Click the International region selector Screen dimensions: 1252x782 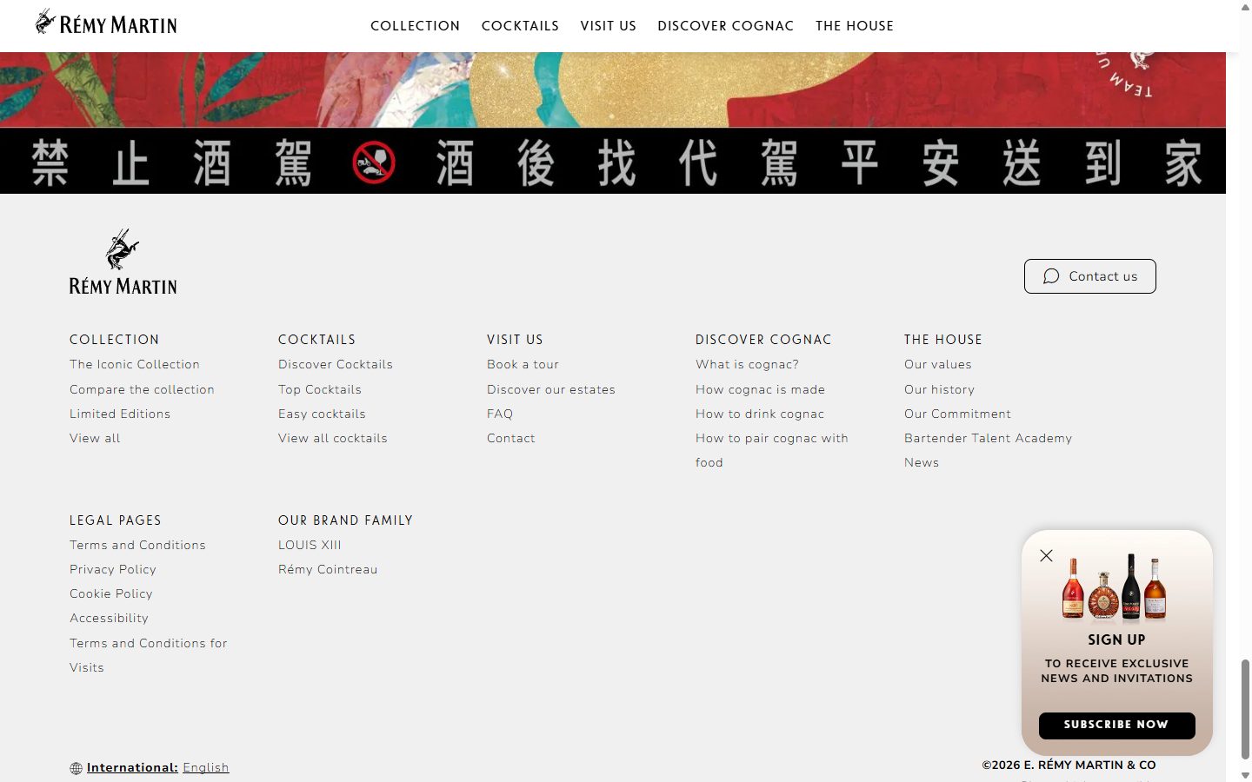[x=132, y=767]
